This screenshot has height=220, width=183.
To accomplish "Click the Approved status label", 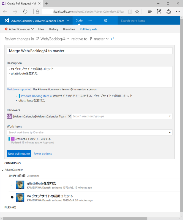I will click(x=48, y=142).
